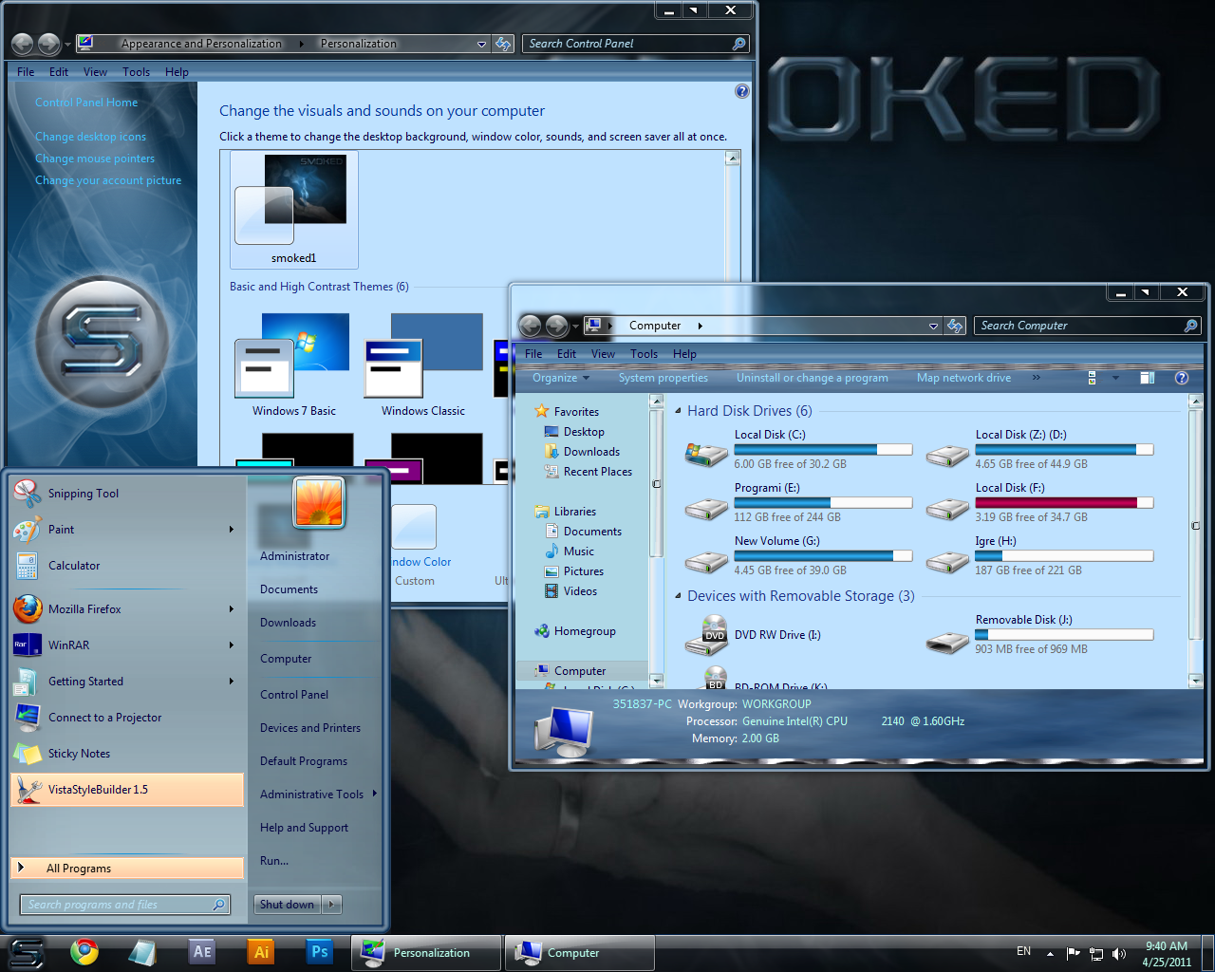Screen dimensions: 1215x972
Task: Open View menu in Computer window
Action: coord(603,354)
